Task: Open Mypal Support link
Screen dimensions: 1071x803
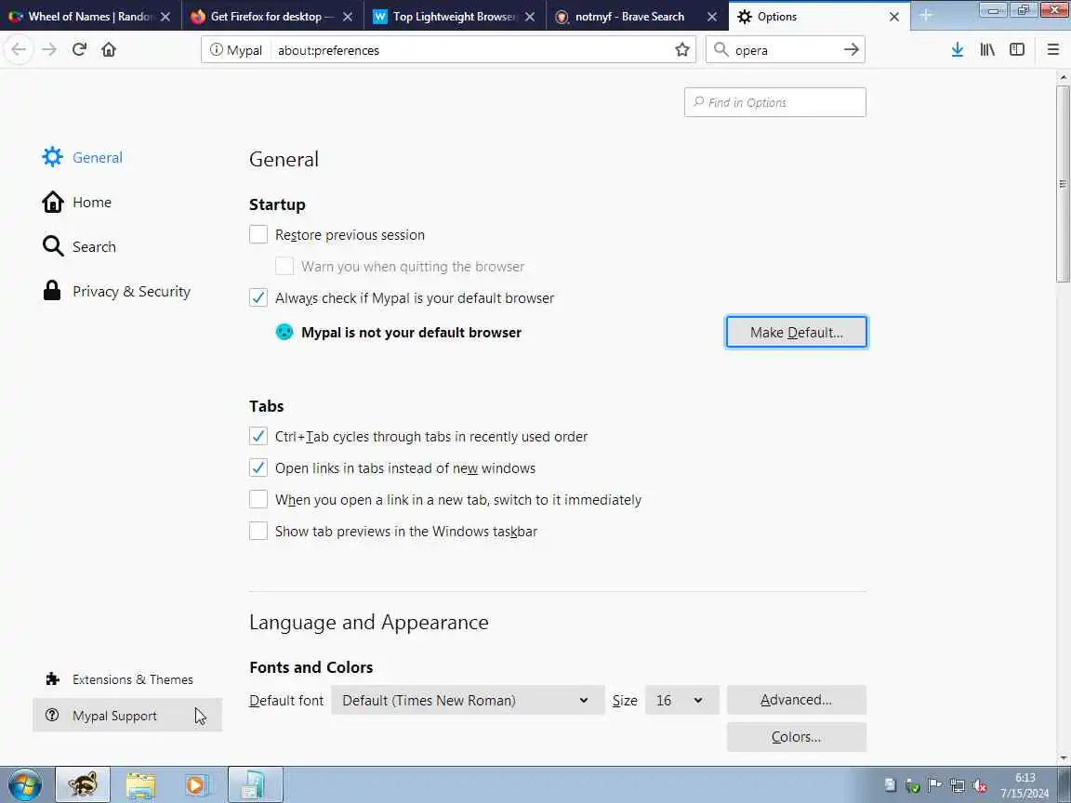Action: point(127,715)
